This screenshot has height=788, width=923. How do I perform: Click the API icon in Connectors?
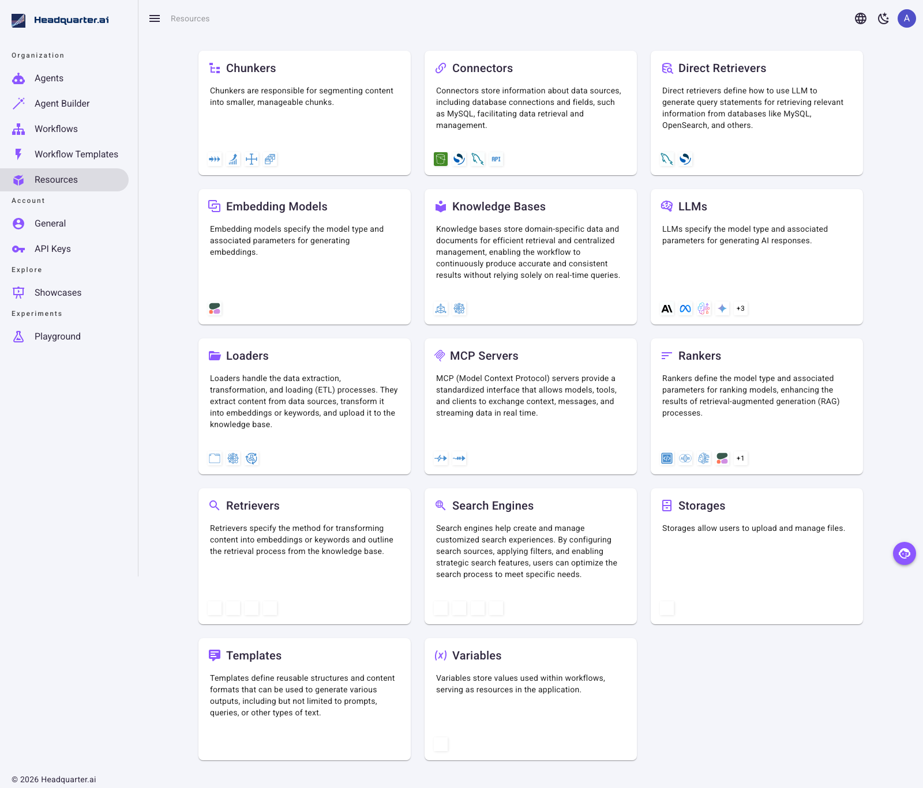coord(496,159)
